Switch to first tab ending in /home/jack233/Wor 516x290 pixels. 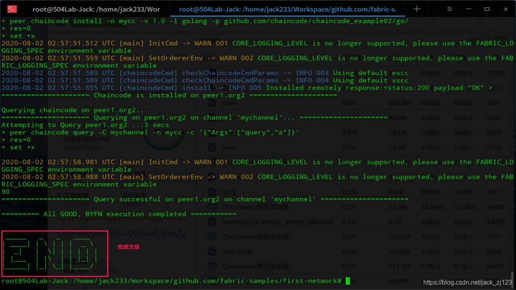[x=96, y=9]
